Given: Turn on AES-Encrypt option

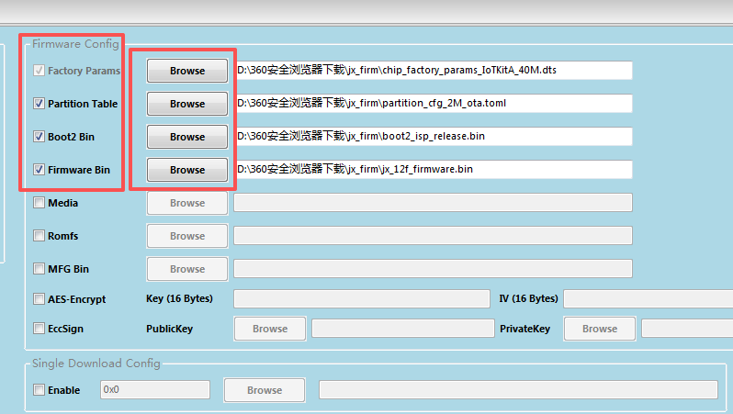Looking at the screenshot, I should click(39, 299).
